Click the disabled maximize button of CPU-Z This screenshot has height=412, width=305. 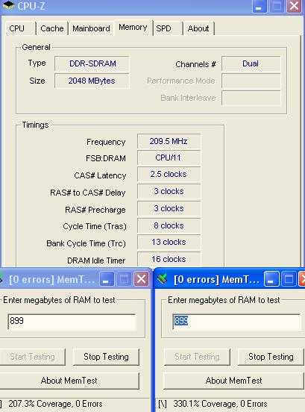(x=277, y=6)
